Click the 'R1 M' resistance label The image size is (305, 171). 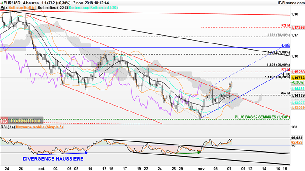(286, 70)
